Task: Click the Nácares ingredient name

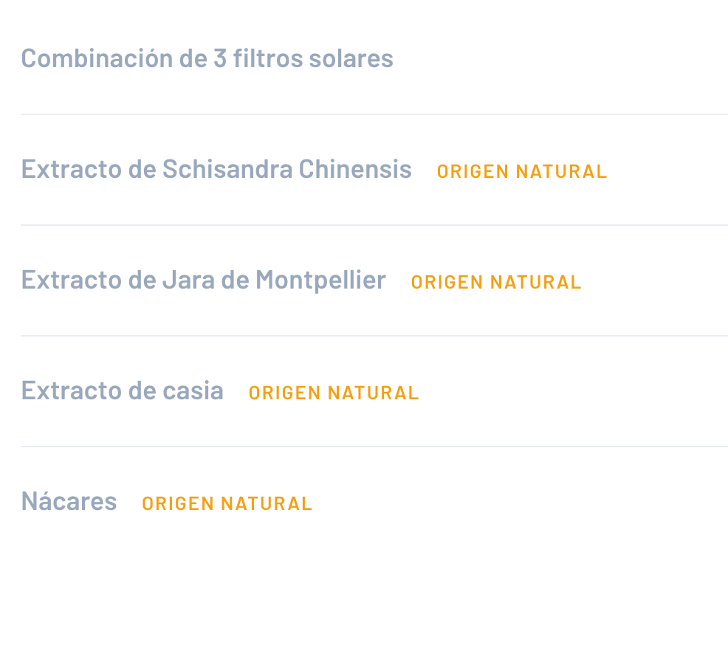Action: coord(69,501)
